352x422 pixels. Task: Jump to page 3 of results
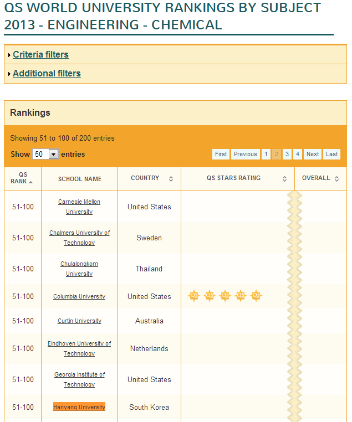tap(287, 155)
